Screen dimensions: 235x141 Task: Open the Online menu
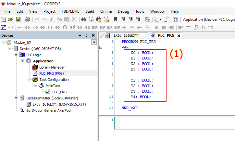coord(106,11)
